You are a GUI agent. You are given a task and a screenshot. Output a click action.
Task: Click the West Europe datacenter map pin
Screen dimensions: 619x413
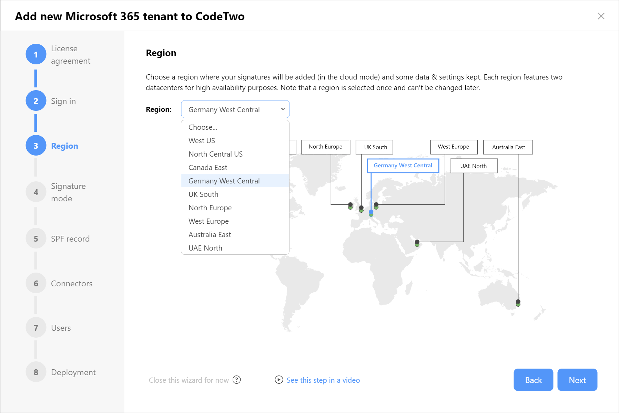click(x=376, y=206)
